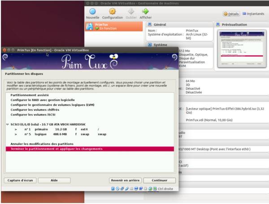Select Terminer le partitionnement et appliquer les changements

(x=90, y=149)
